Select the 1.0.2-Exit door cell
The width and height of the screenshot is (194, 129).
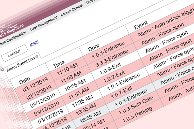(114, 77)
